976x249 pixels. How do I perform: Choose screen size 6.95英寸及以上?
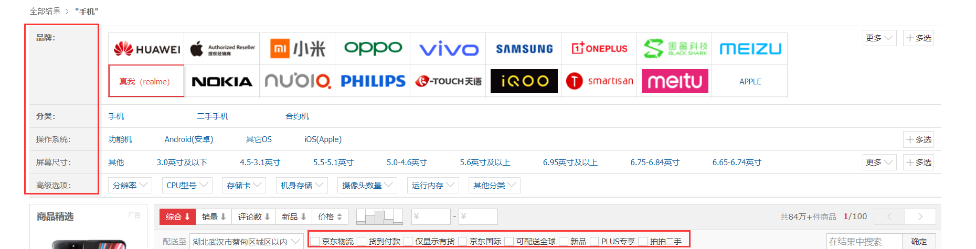(570, 163)
